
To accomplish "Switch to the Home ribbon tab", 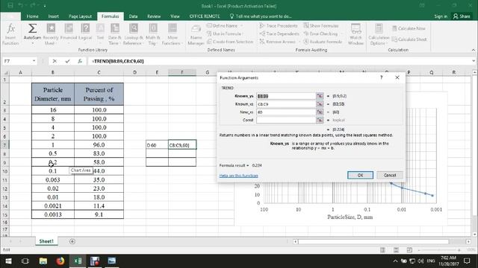I will pos(32,16).
